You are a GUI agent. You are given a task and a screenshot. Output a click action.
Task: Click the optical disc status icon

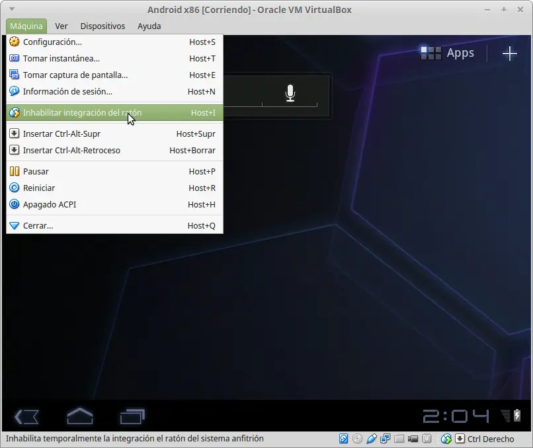click(357, 439)
